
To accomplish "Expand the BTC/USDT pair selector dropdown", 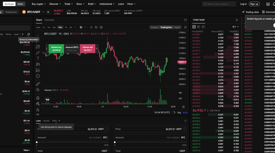I will (43, 12).
